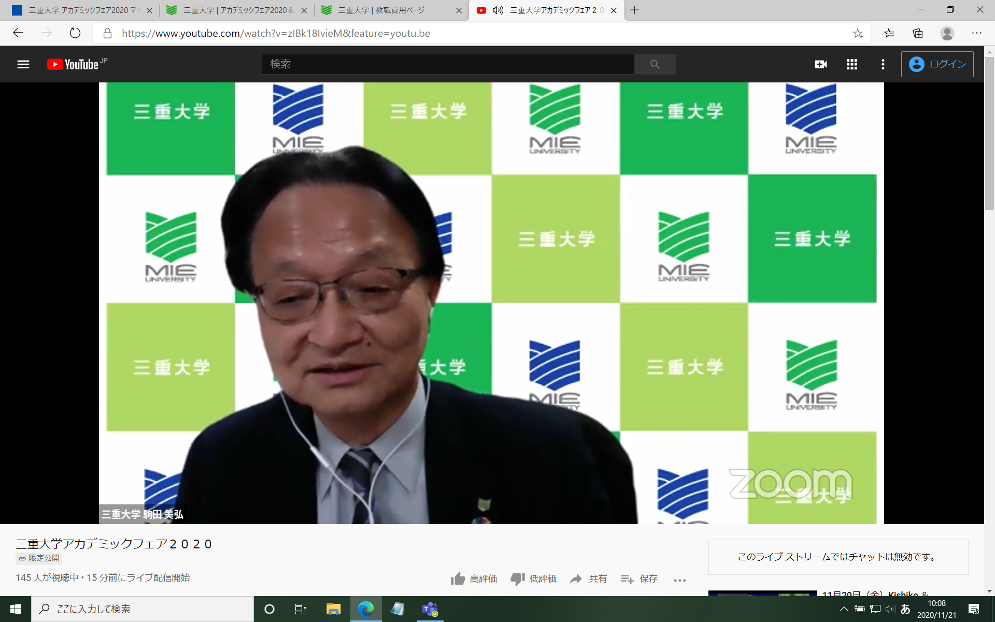
Task: Open the create video camera icon
Action: coord(821,64)
